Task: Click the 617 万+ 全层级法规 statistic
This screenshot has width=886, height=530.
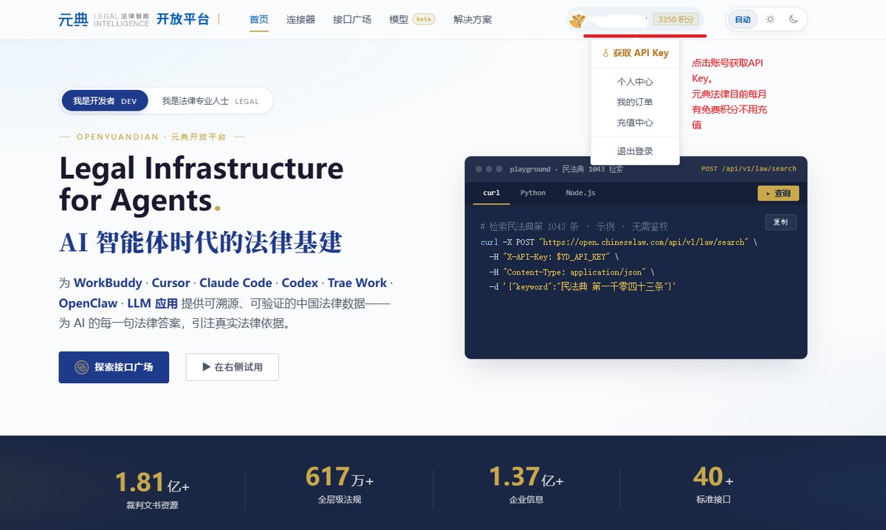Action: click(340, 485)
